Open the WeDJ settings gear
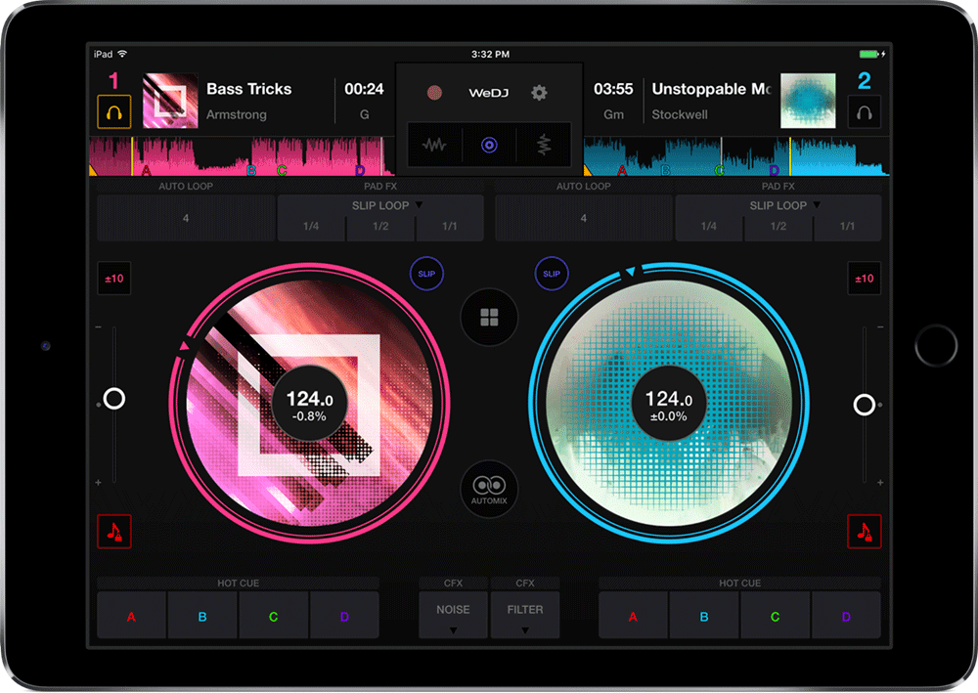This screenshot has width=978, height=693. (x=539, y=92)
